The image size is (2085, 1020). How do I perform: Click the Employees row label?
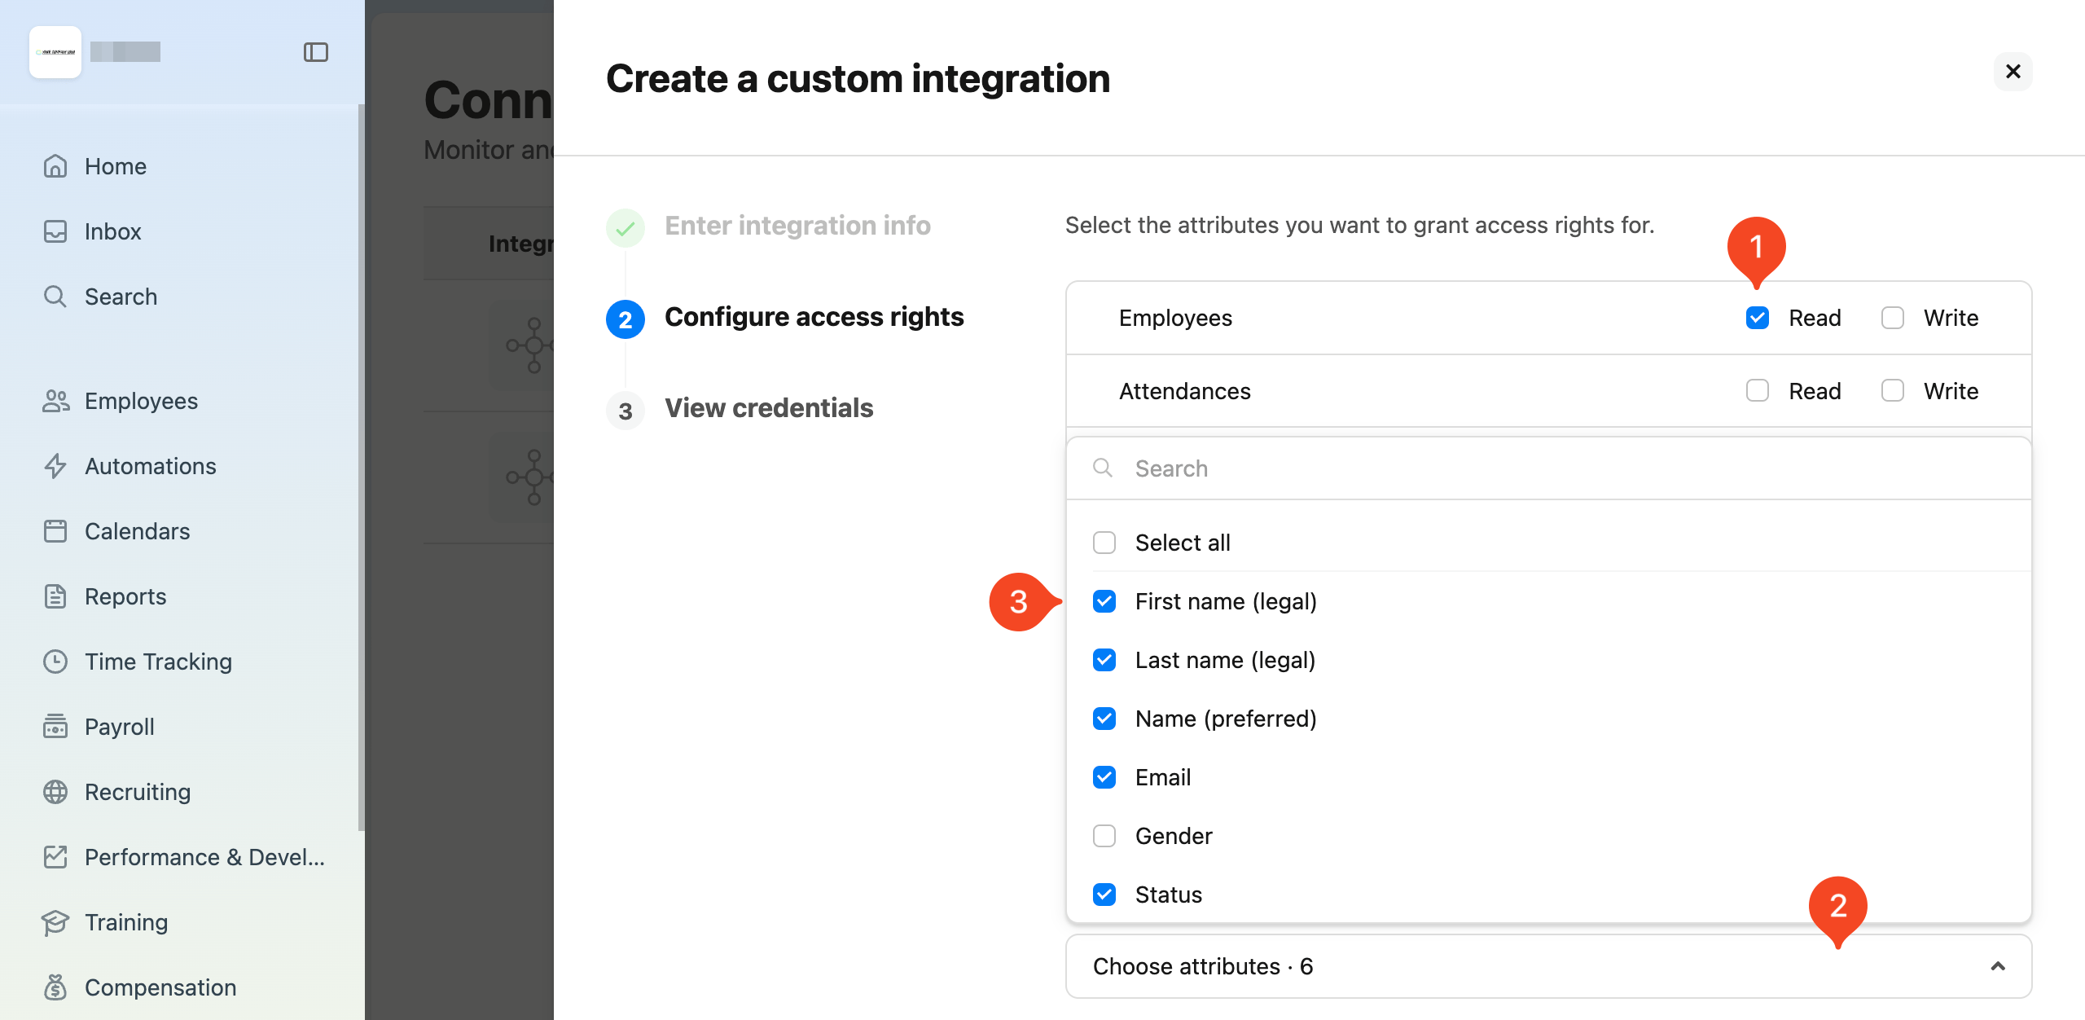click(1175, 318)
